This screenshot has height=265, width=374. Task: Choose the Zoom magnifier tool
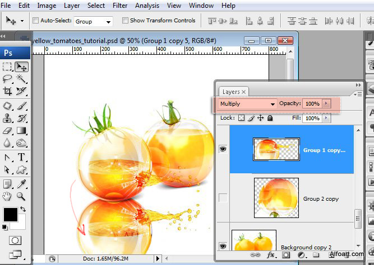[x=21, y=196]
